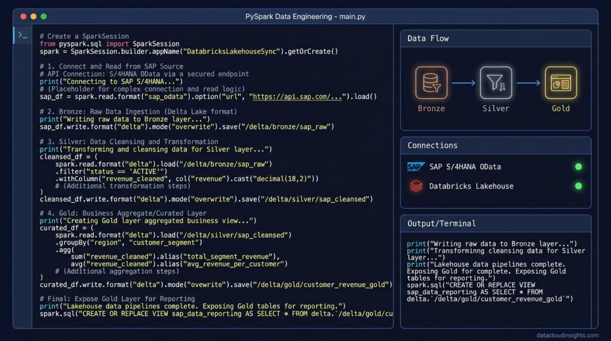Click the Output/Terminal panel header
The image size is (611, 341).
click(496, 224)
